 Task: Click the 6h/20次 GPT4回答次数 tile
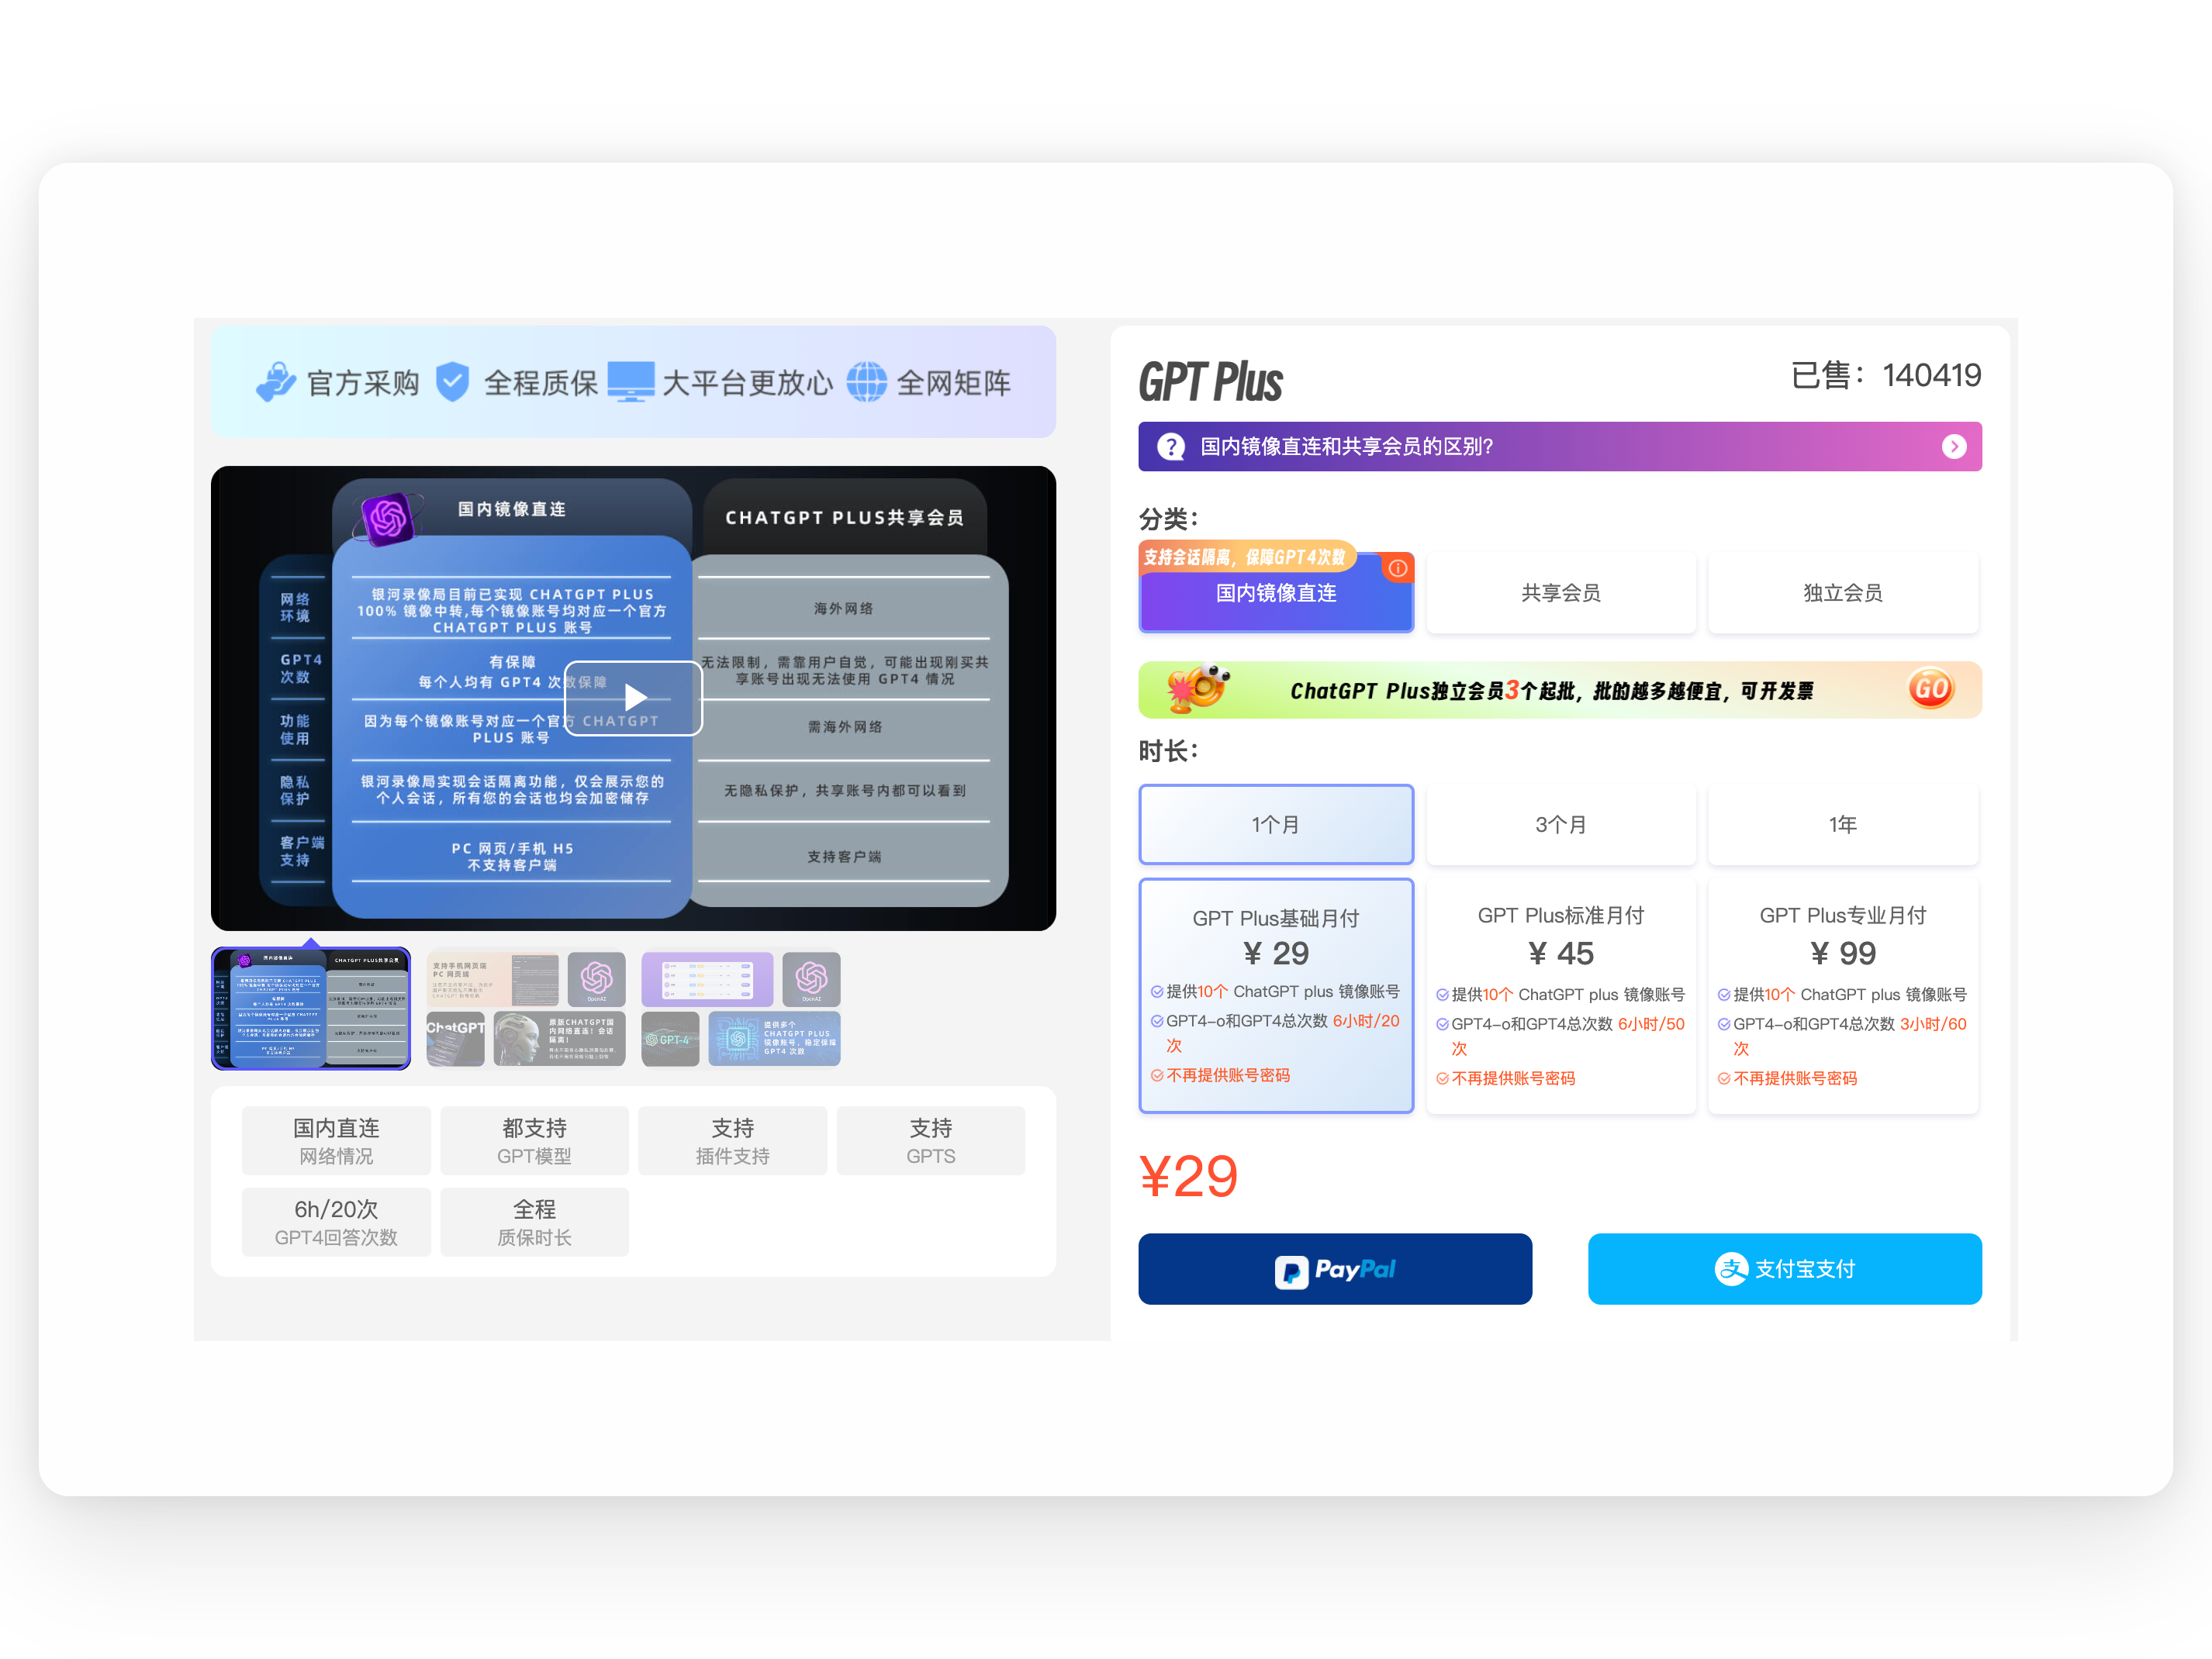[x=336, y=1223]
